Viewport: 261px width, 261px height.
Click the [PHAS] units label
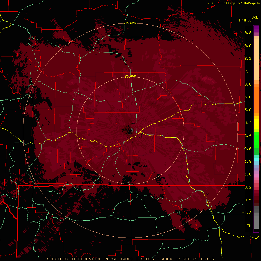[x=245, y=20]
